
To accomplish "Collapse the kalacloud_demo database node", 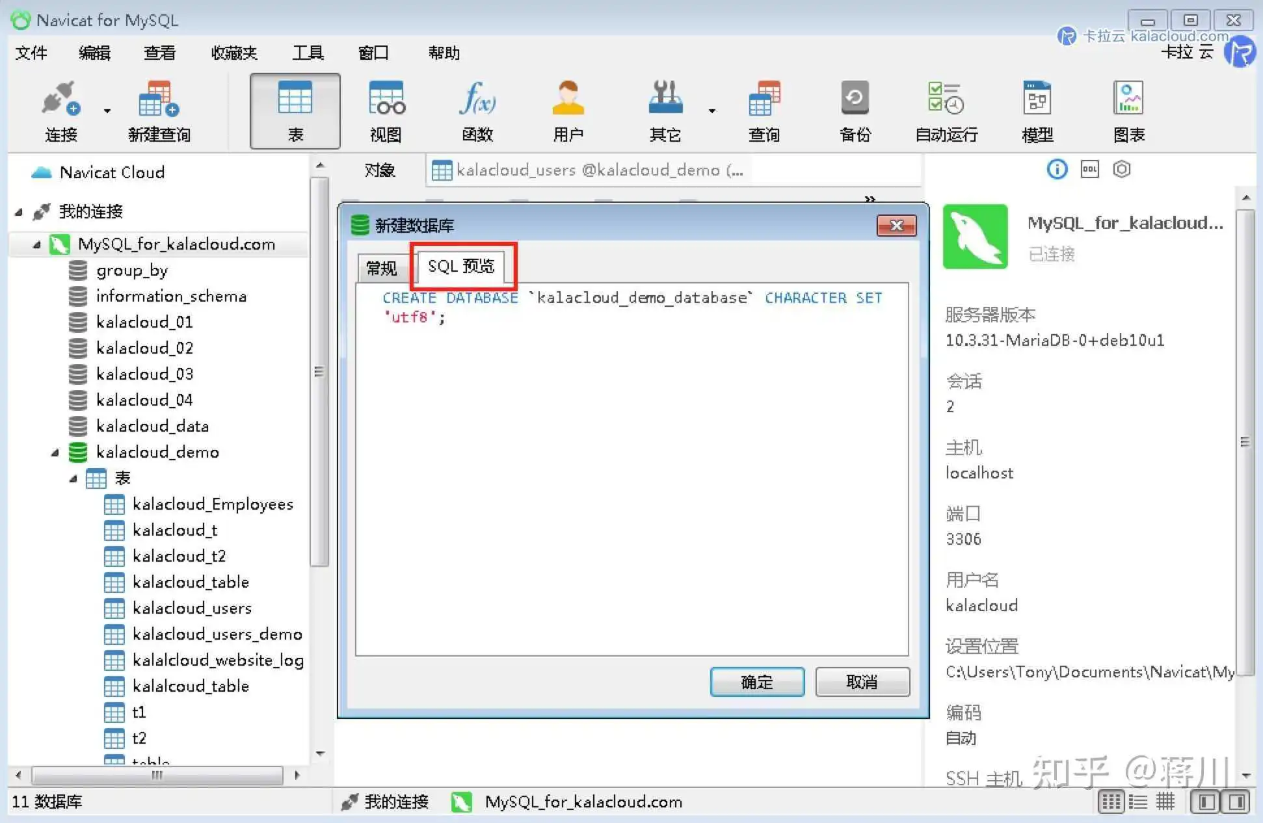I will pyautogui.click(x=55, y=452).
